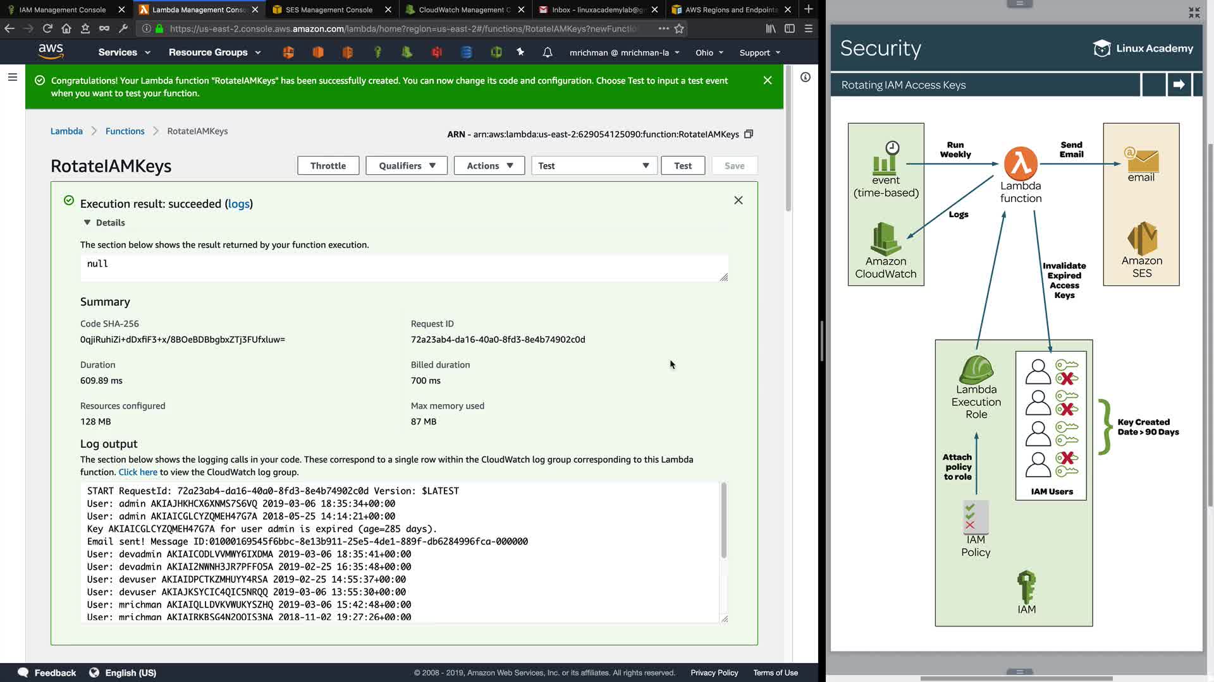Screen dimensions: 1214x682
Task: Bookmark page with the star icon
Action: point(679,28)
